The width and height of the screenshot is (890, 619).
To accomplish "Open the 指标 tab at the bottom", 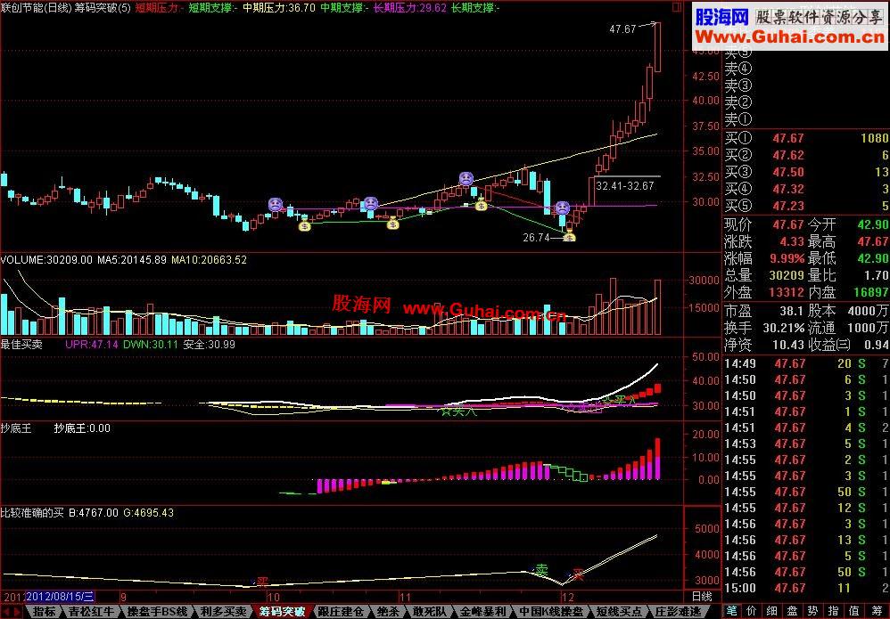I will [44, 612].
